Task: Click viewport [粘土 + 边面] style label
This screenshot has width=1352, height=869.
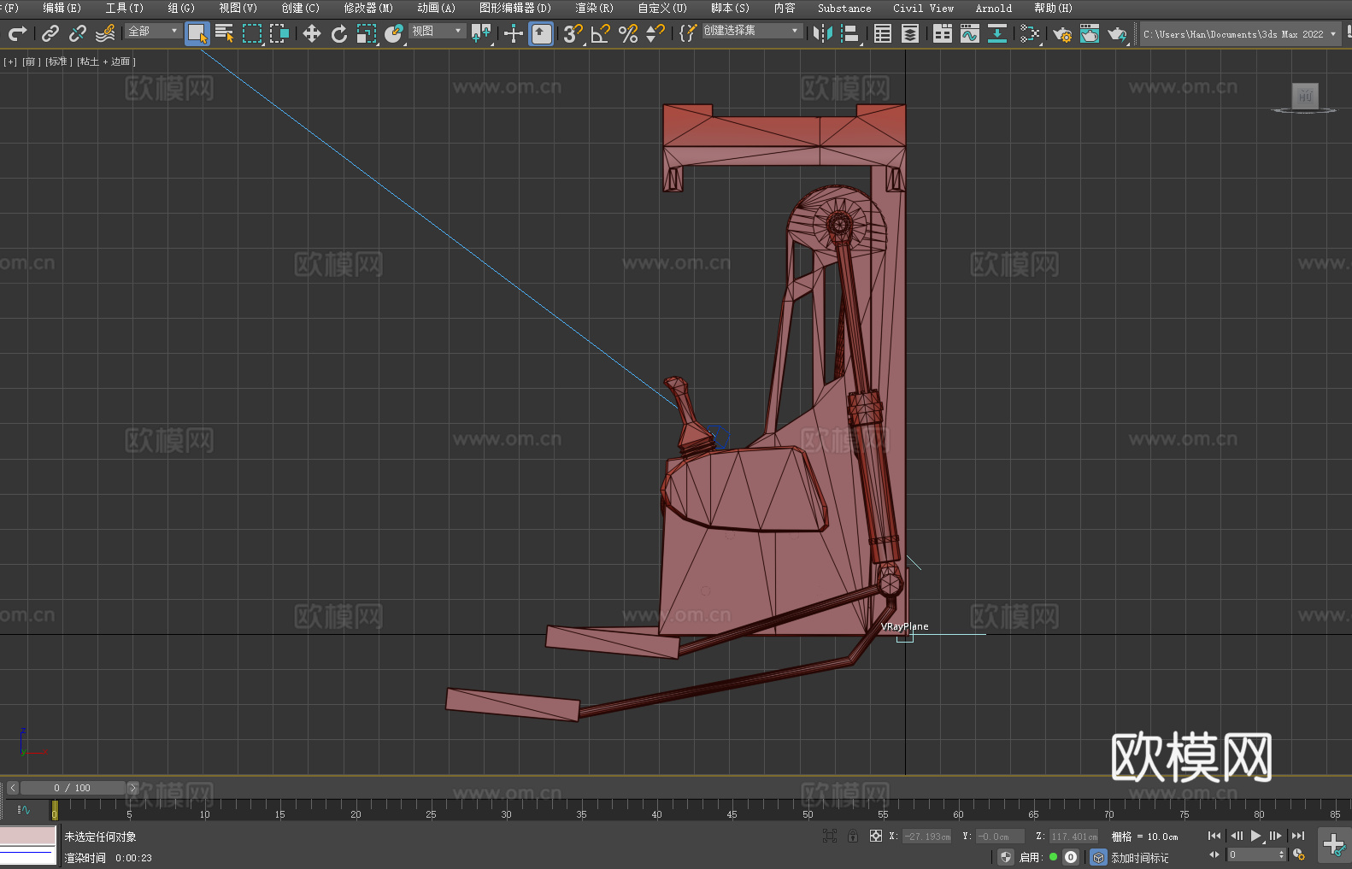Action: (x=106, y=62)
